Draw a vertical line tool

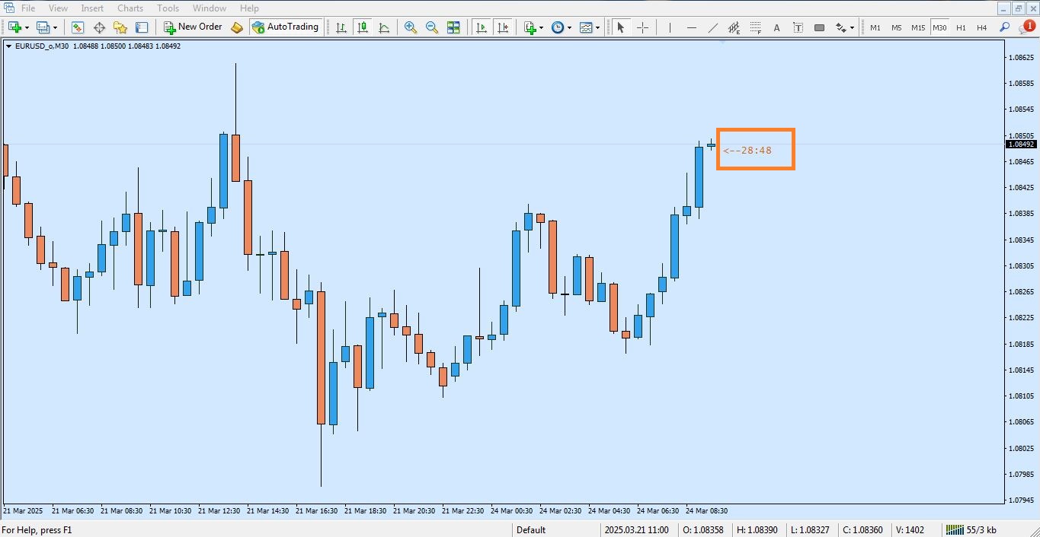(670, 27)
